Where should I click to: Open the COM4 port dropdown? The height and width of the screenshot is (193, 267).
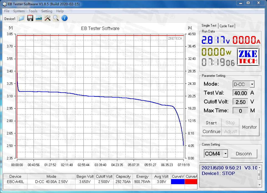click(225, 154)
